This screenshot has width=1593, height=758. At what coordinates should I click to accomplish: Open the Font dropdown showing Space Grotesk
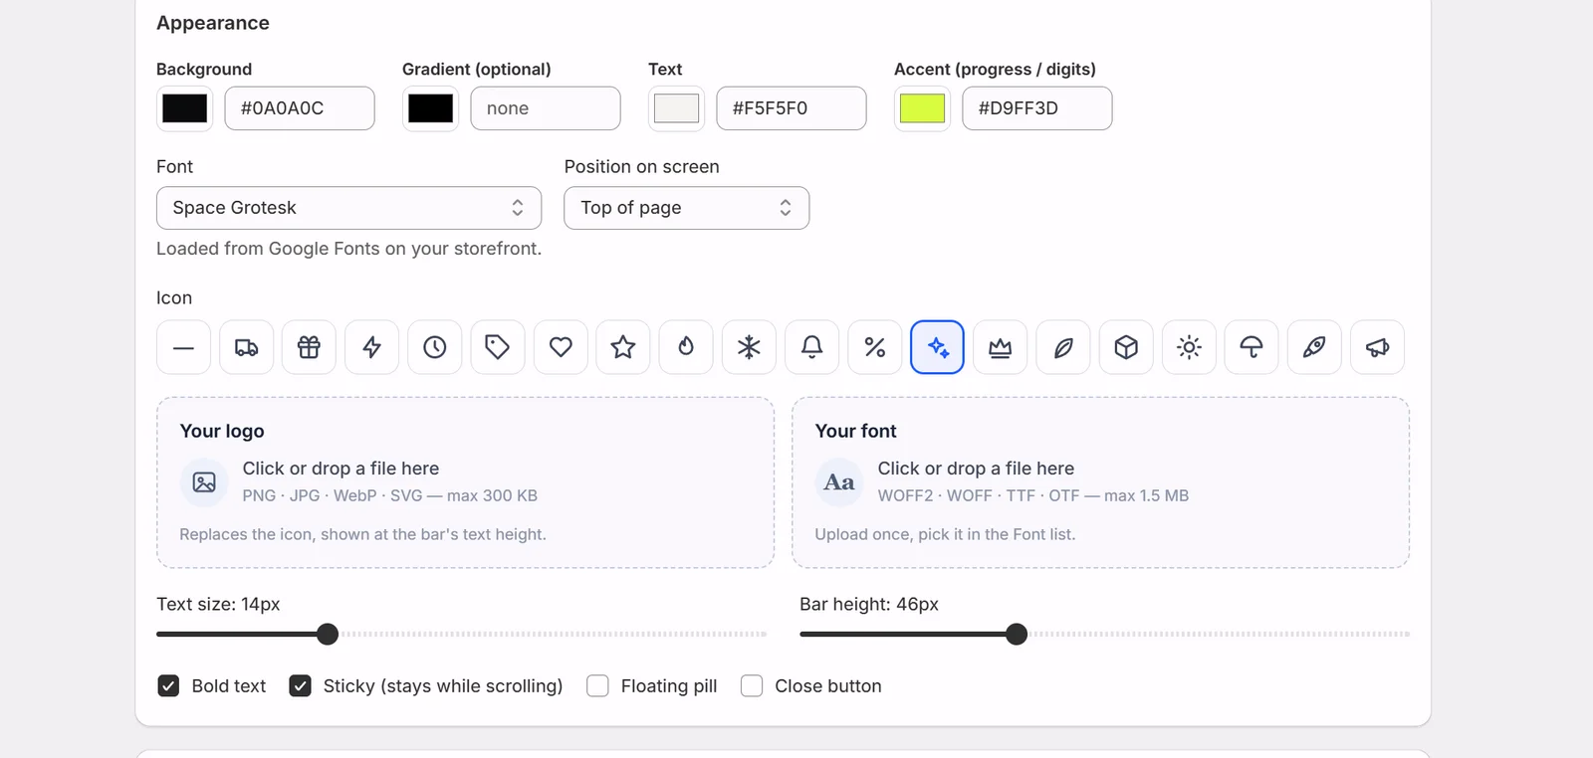click(x=348, y=208)
